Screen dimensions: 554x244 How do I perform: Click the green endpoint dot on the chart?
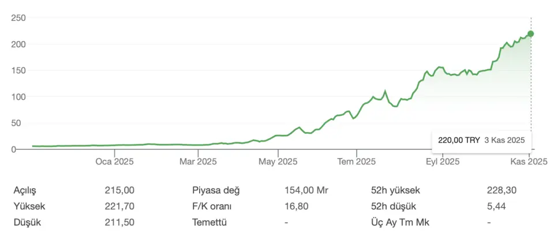click(530, 34)
